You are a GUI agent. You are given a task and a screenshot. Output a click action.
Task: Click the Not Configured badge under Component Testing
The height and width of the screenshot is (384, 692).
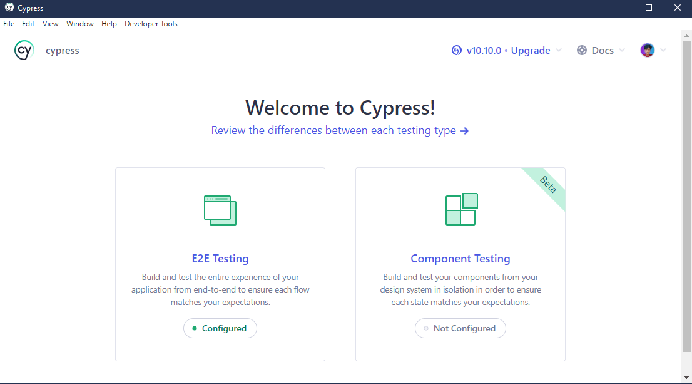(460, 328)
